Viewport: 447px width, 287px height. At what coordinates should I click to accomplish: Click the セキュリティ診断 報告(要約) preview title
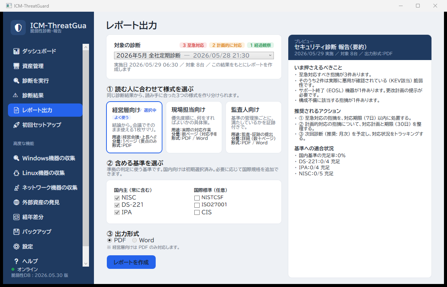(330, 47)
